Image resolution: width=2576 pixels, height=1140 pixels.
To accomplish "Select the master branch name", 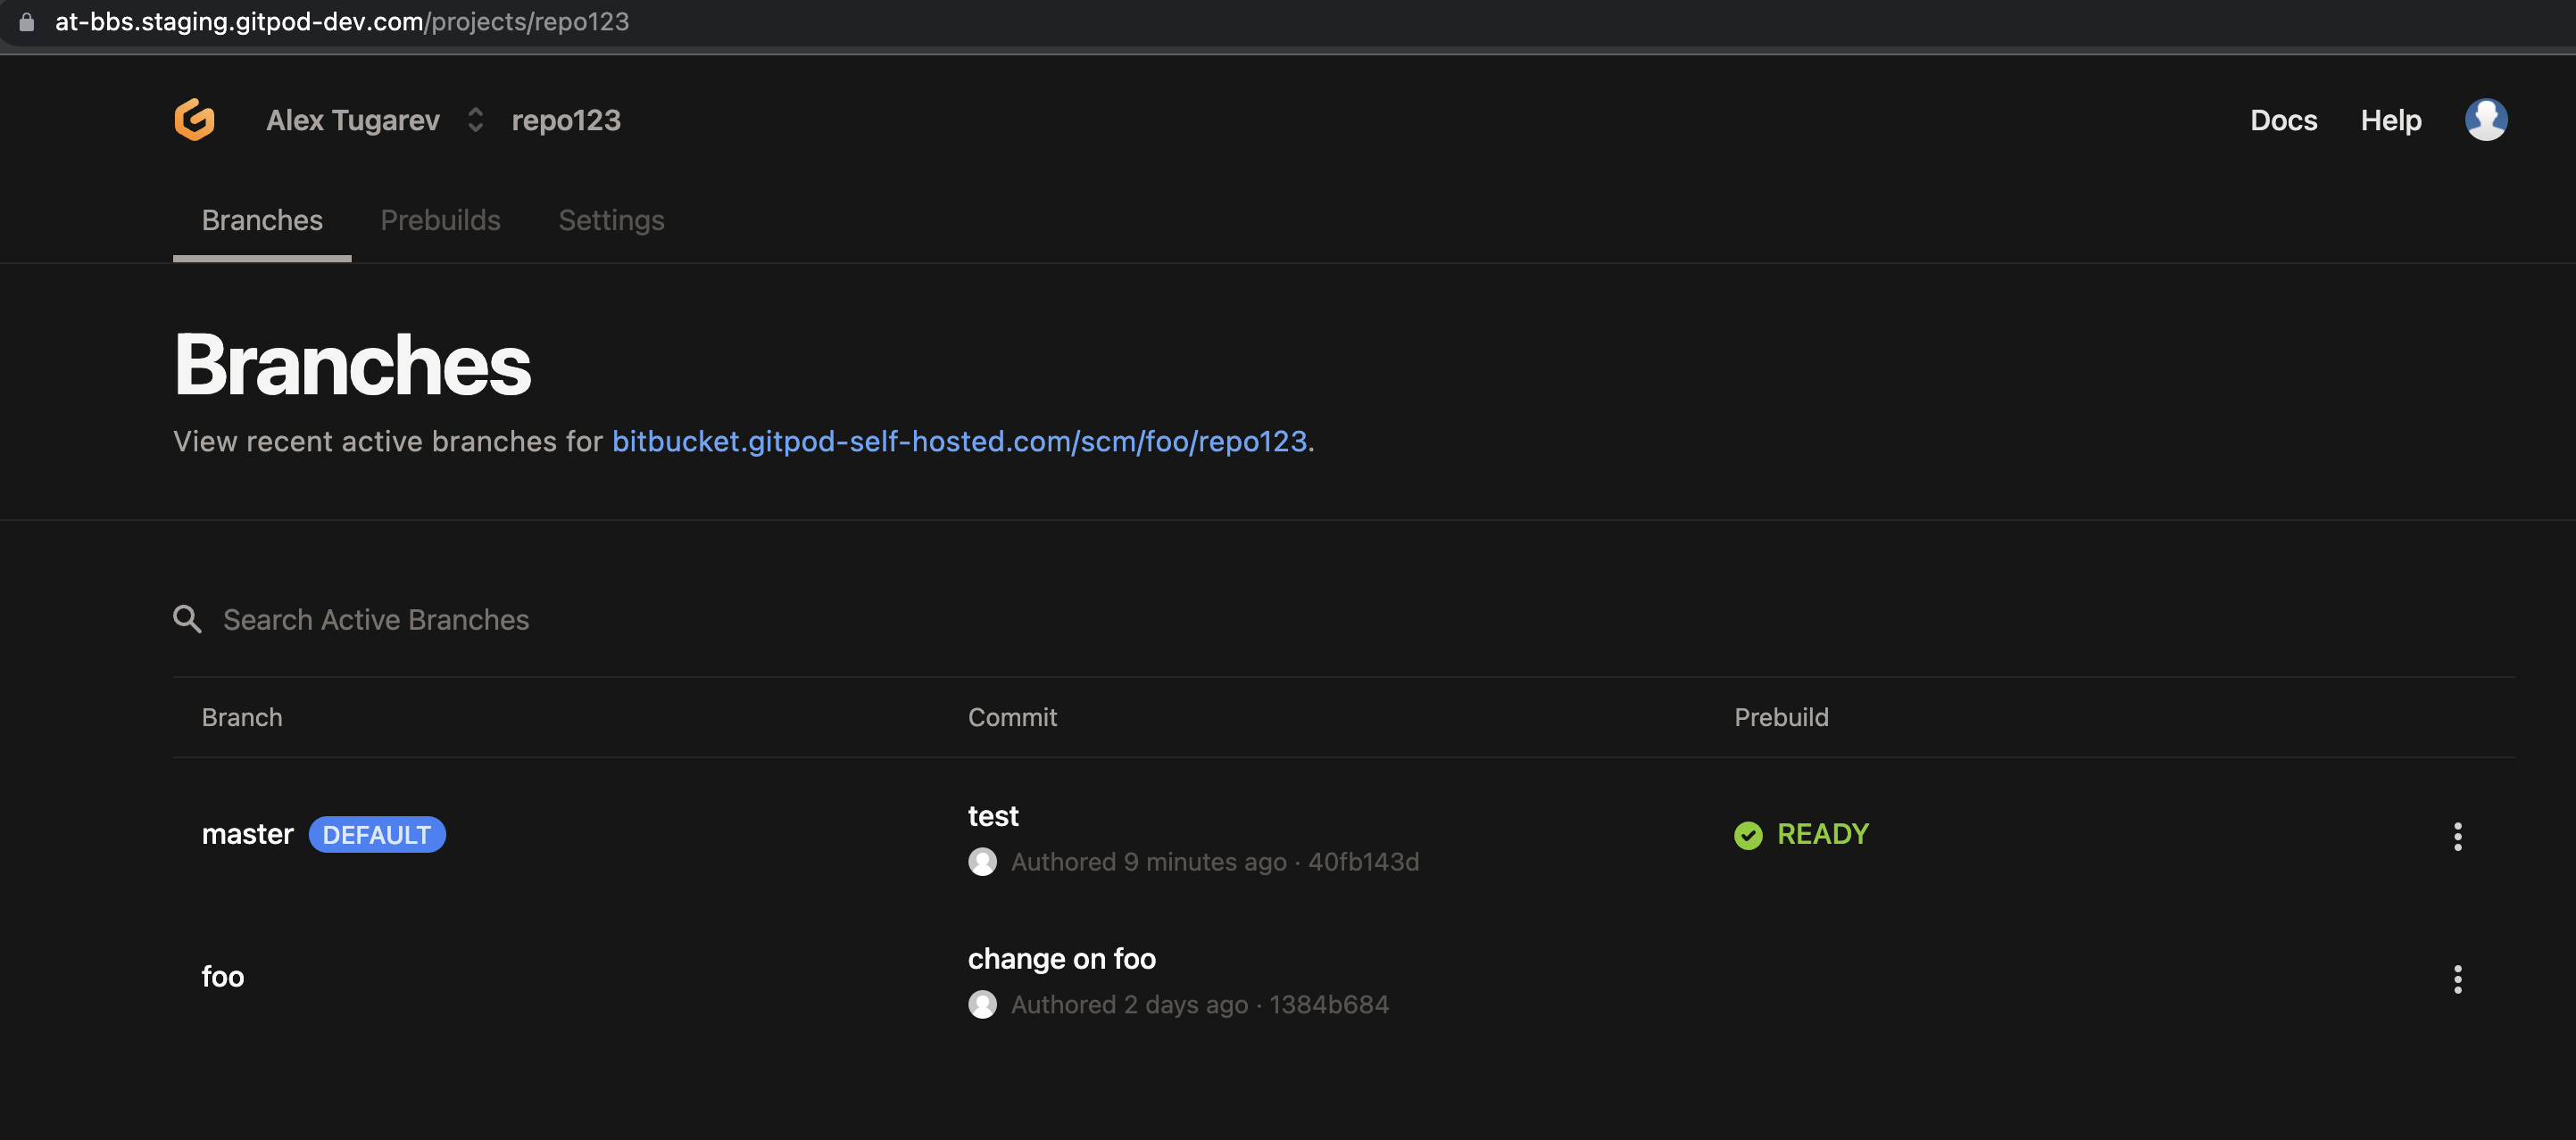I will [247, 834].
